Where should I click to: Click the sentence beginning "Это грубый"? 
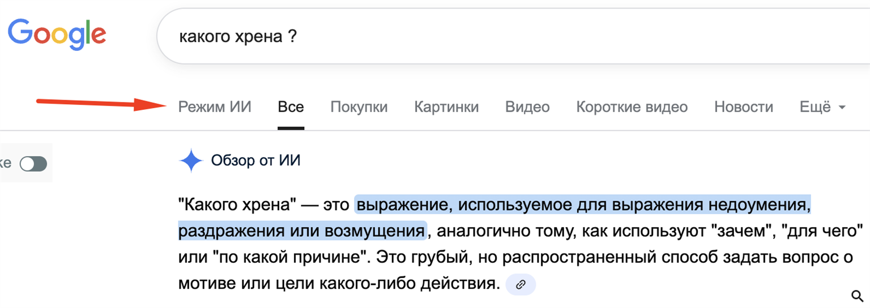[606, 258]
